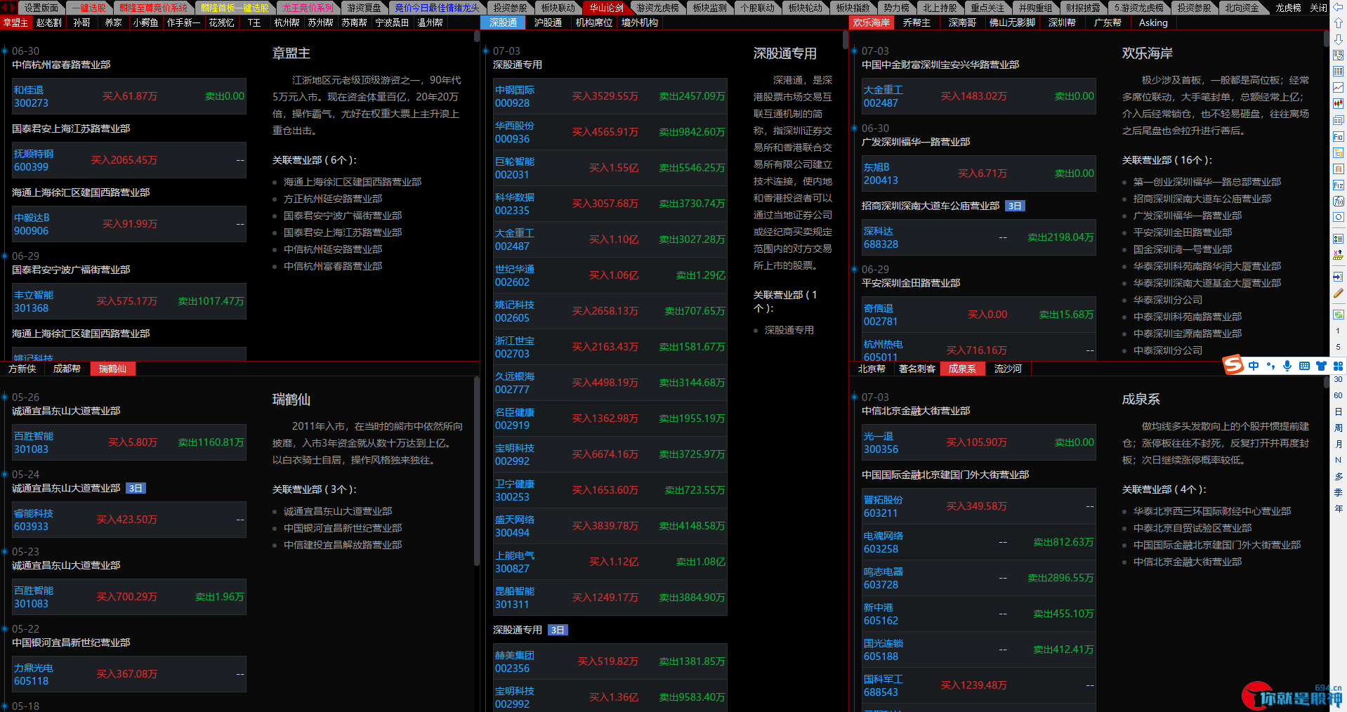Viewport: 1347px width, 712px height.
Task: Select the 日 daily period button
Action: click(x=1338, y=411)
